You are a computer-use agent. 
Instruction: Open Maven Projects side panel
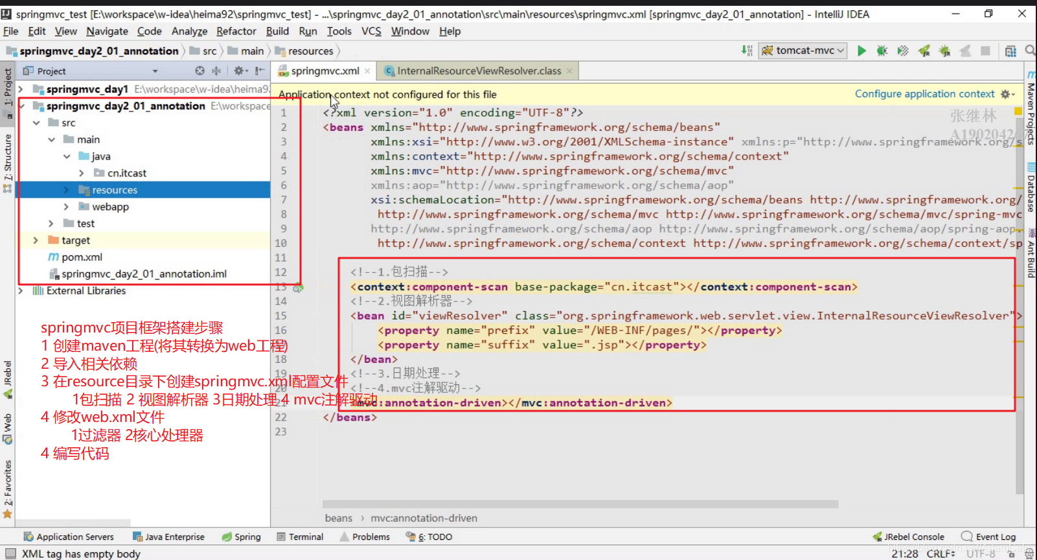point(1031,109)
